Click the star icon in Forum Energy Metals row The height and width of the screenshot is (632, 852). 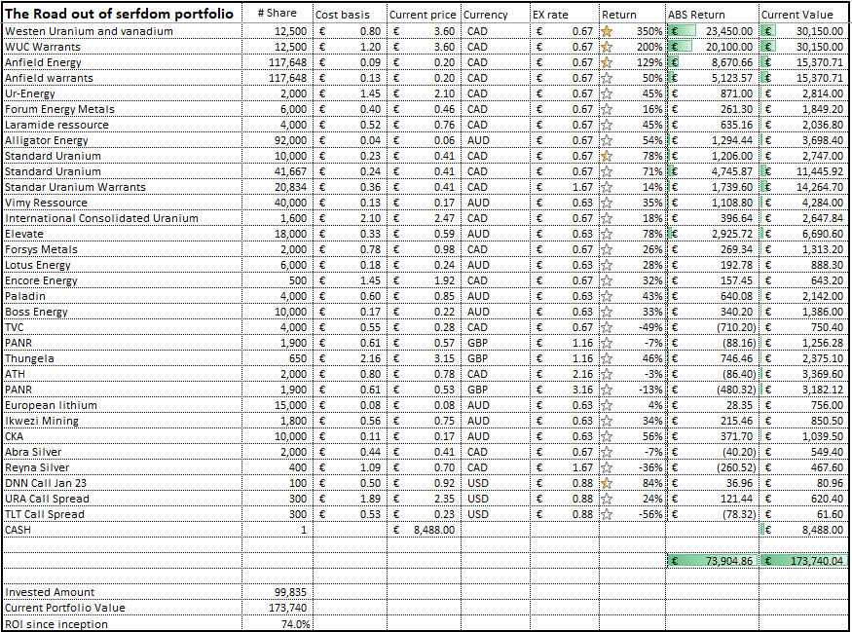607,110
